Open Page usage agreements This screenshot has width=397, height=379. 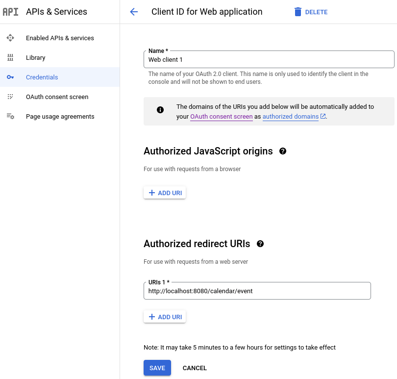60,116
